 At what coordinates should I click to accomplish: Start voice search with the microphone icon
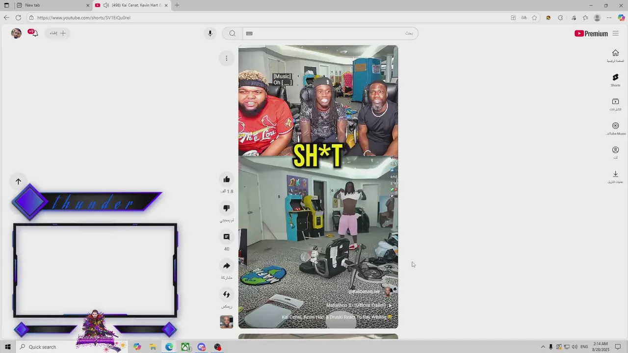pos(210,33)
